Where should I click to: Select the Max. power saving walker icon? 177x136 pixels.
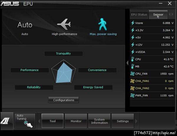[x=102, y=24]
